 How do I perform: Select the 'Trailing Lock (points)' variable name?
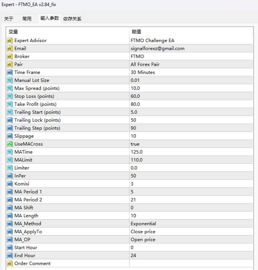coord(38,120)
